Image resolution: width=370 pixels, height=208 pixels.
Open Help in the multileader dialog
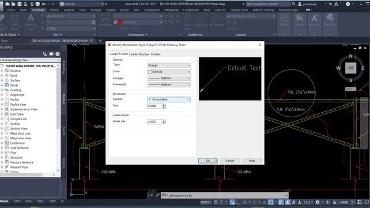click(x=252, y=161)
